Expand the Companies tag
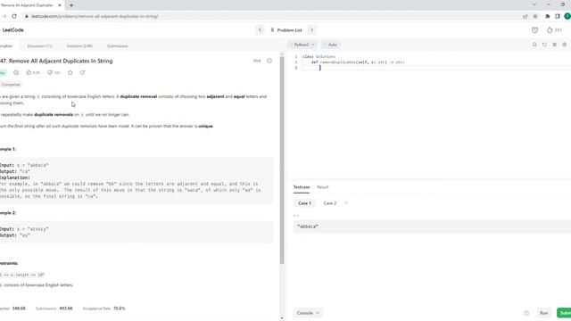This screenshot has width=571, height=321. [x=11, y=85]
